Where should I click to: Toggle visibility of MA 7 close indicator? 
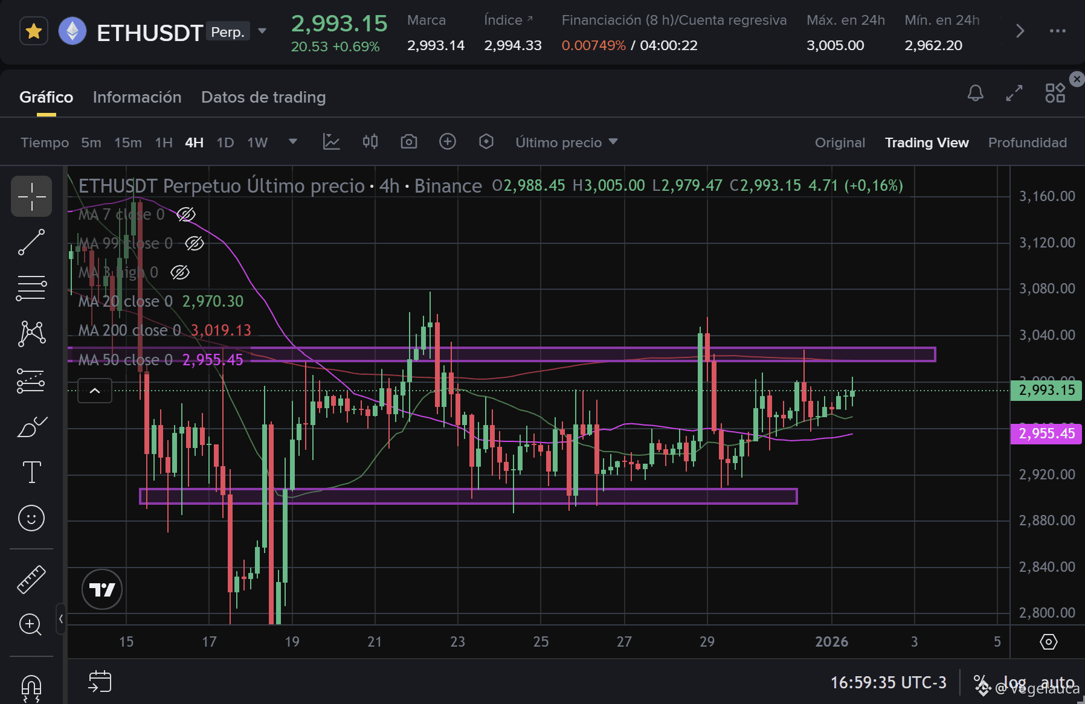point(186,214)
